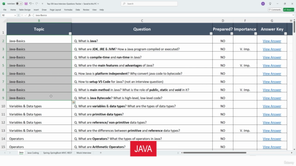Open the Topic column filter dropdown
The width and height of the screenshot is (296, 166).
tap(70, 34)
